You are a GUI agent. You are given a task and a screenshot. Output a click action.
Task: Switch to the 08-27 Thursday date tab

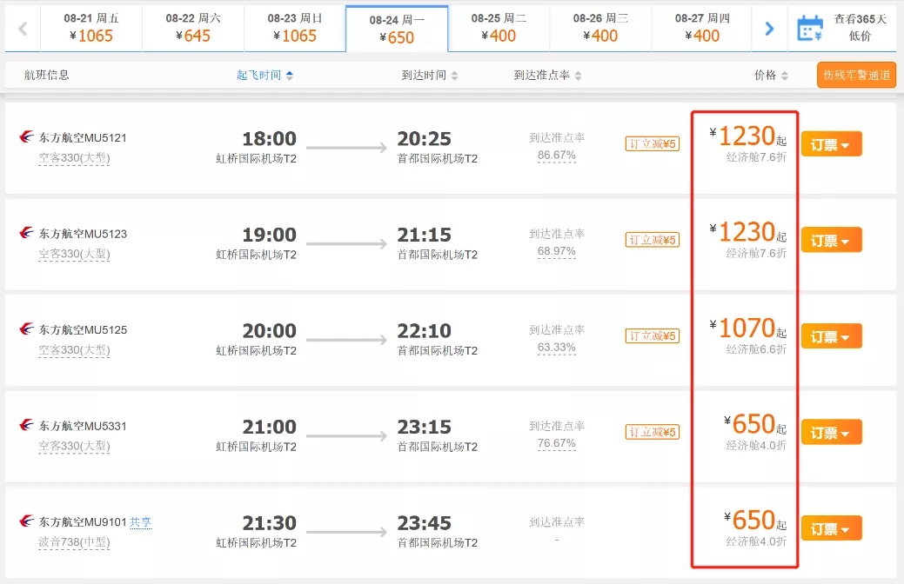tap(701, 28)
